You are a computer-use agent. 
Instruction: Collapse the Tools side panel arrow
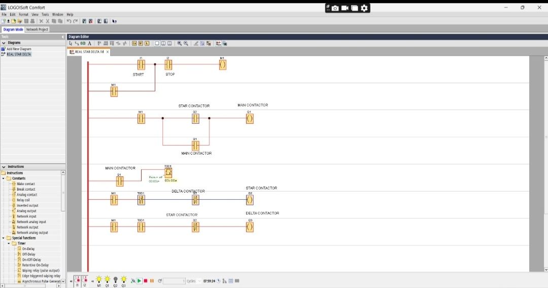pos(62,37)
